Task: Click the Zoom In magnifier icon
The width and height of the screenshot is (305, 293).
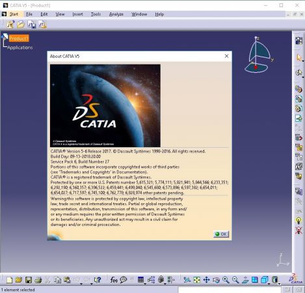Action: coord(226,280)
